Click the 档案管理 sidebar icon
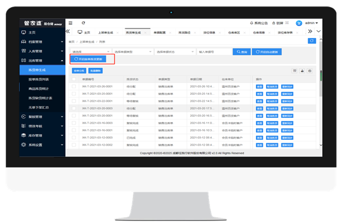The image size is (342, 224). pyautogui.click(x=24, y=41)
